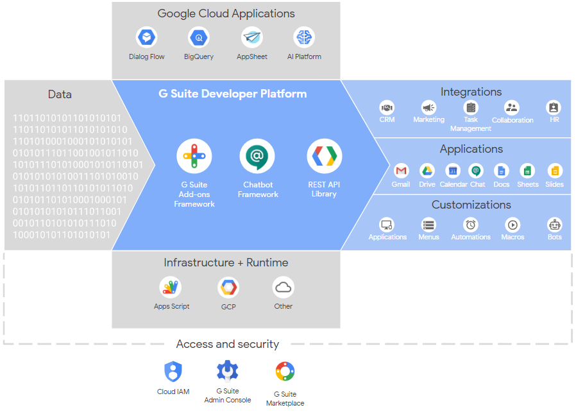Viewport: 576px width, 414px height.
Task: Click the Chatbot Framework icon
Action: tap(257, 156)
